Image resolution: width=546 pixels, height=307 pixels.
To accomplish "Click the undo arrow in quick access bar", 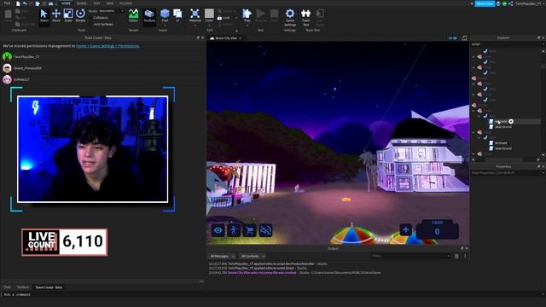I will (25, 3).
